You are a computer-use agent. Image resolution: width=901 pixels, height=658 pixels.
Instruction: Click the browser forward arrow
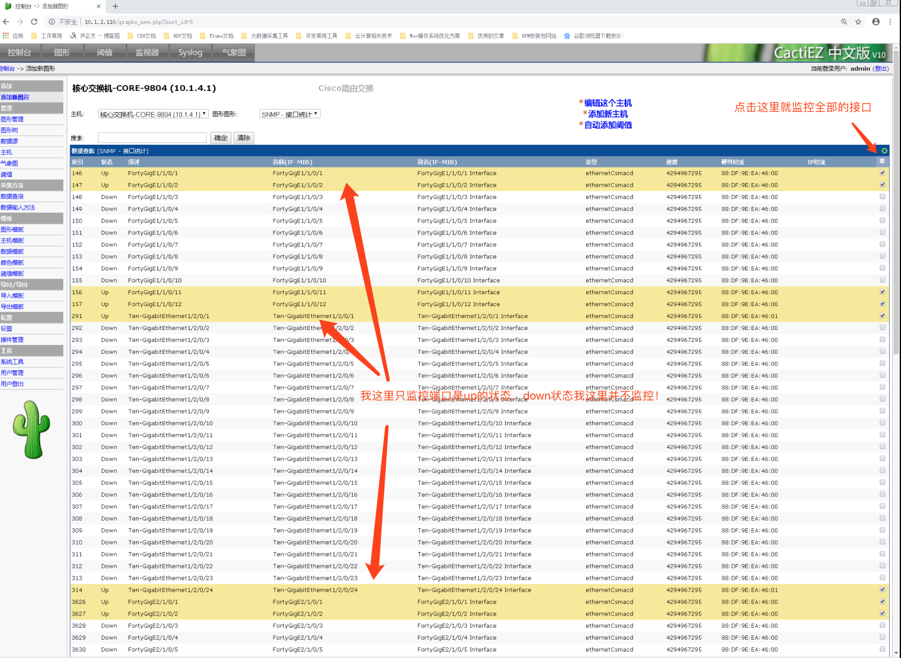[x=20, y=21]
